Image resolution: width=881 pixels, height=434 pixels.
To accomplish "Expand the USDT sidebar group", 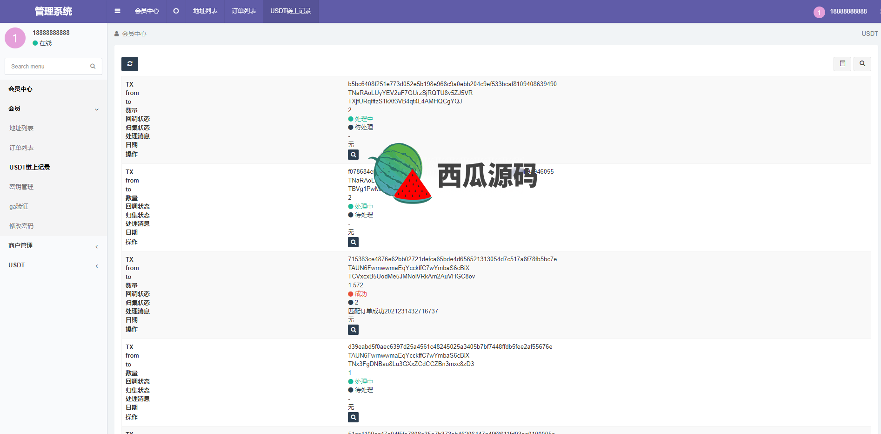I will tap(53, 265).
